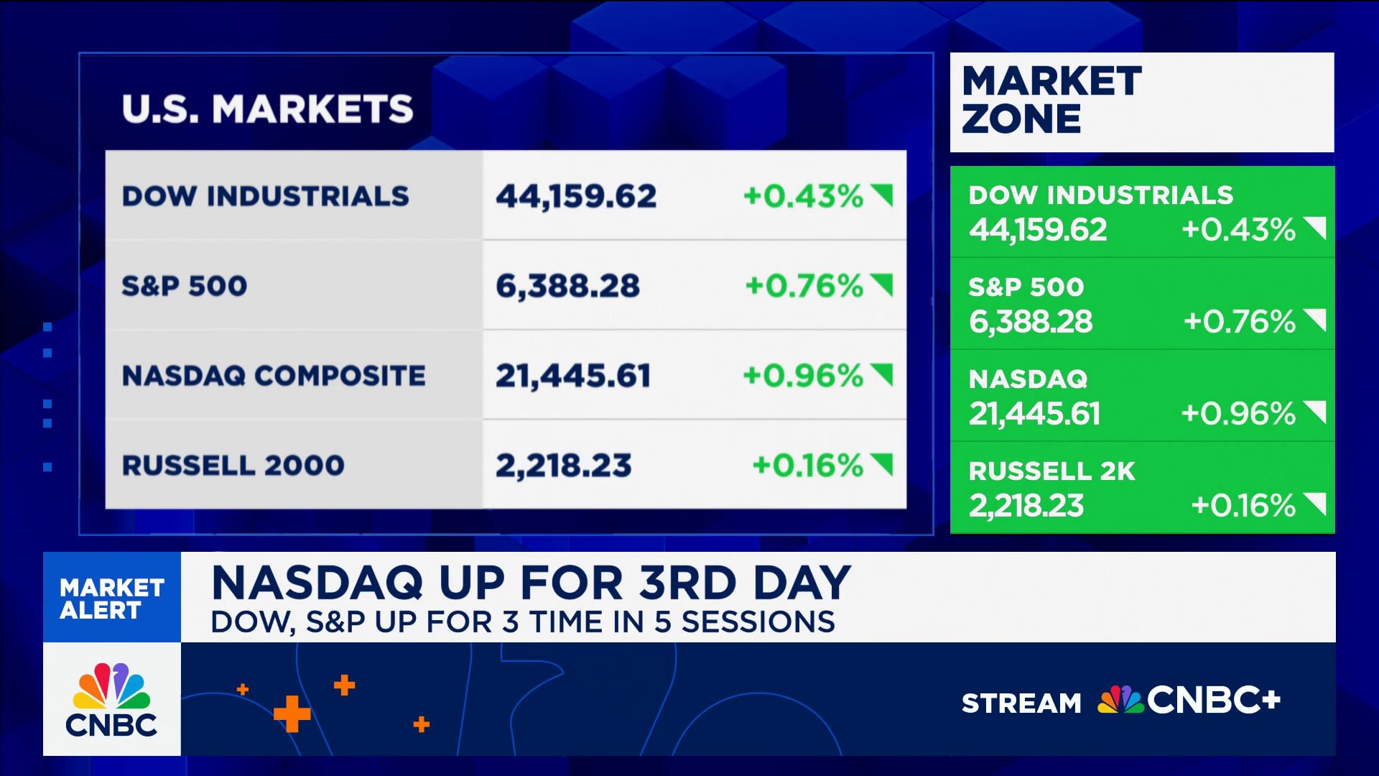Click the green S&P 500 sidebar tile
The width and height of the screenshot is (1379, 776).
(x=1141, y=304)
